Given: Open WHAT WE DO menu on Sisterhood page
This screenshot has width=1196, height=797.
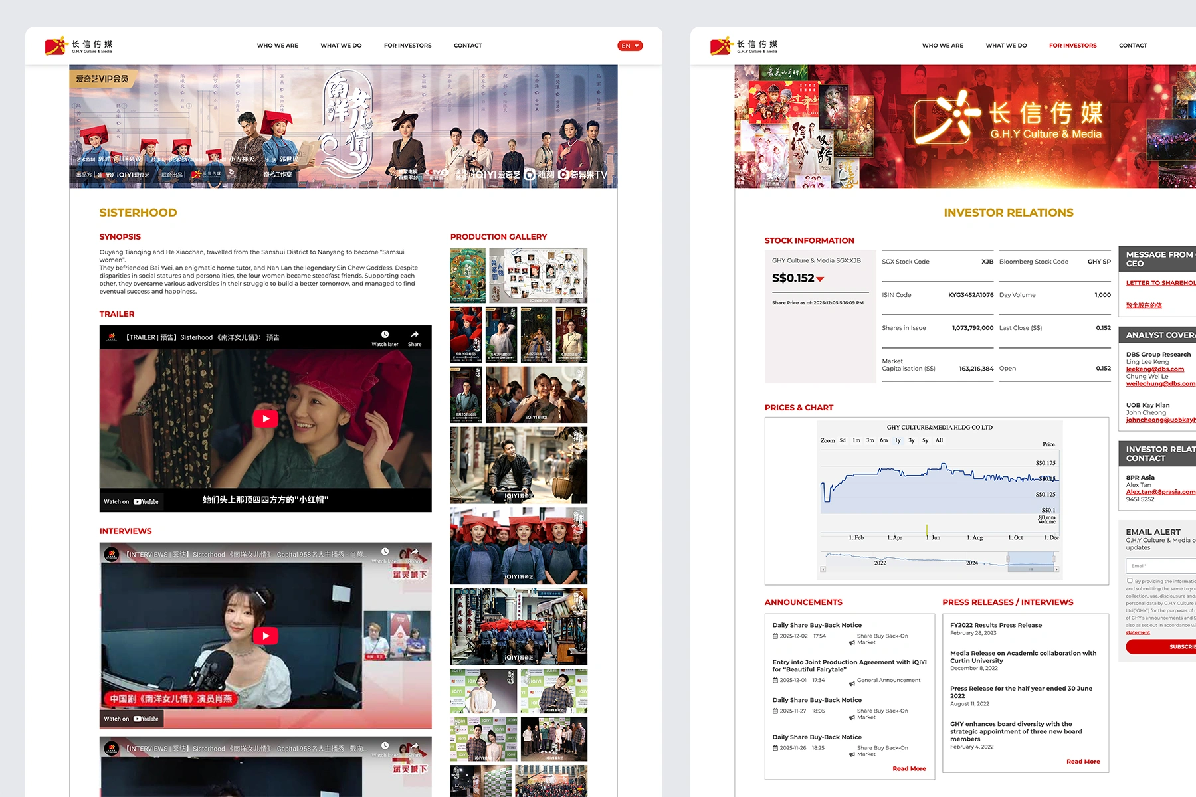Looking at the screenshot, I should 341,46.
